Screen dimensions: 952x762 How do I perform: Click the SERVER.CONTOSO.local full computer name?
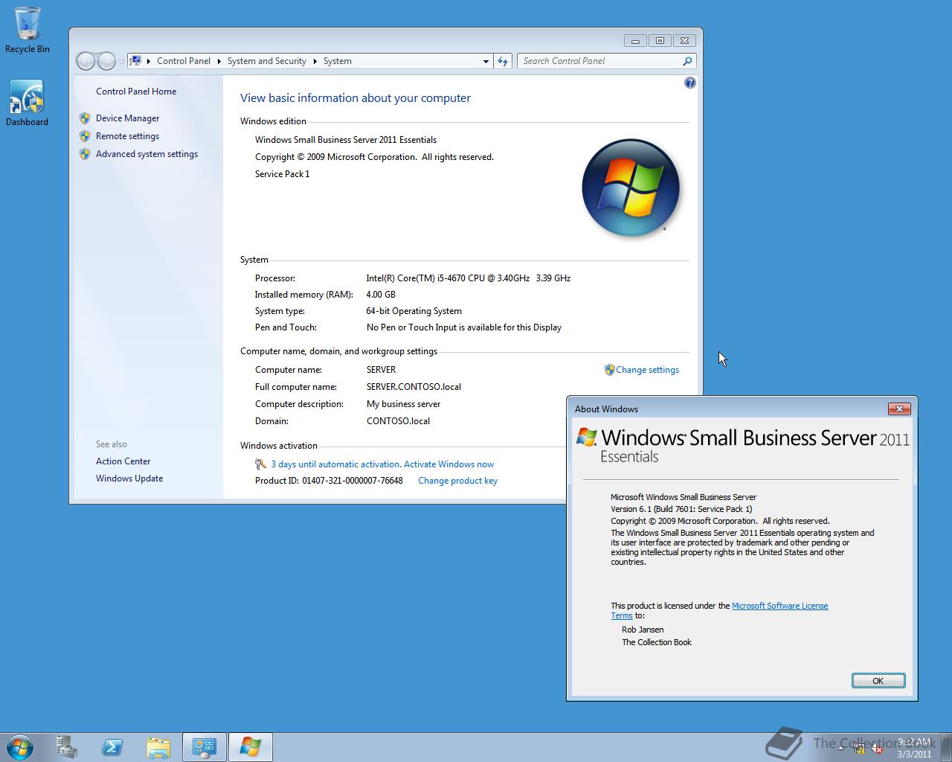tap(414, 387)
